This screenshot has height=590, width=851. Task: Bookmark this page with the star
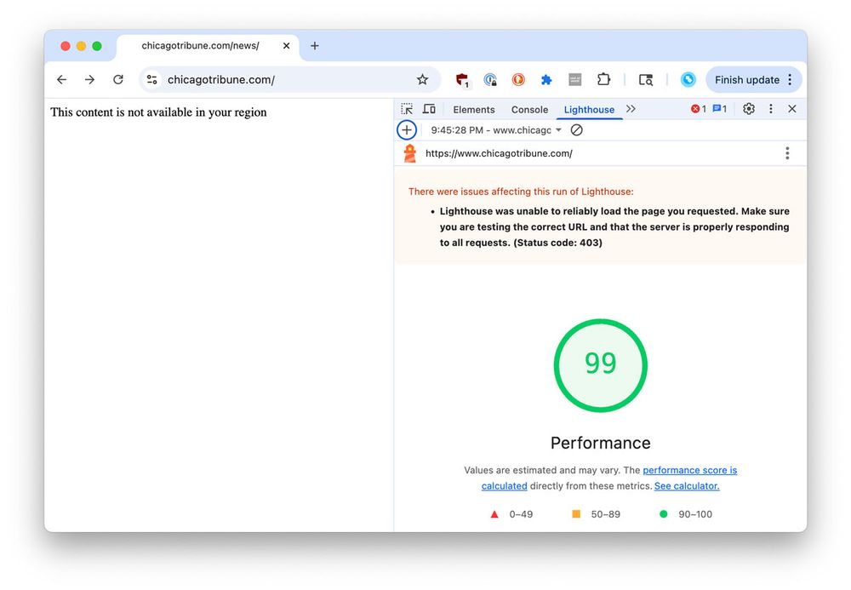422,80
